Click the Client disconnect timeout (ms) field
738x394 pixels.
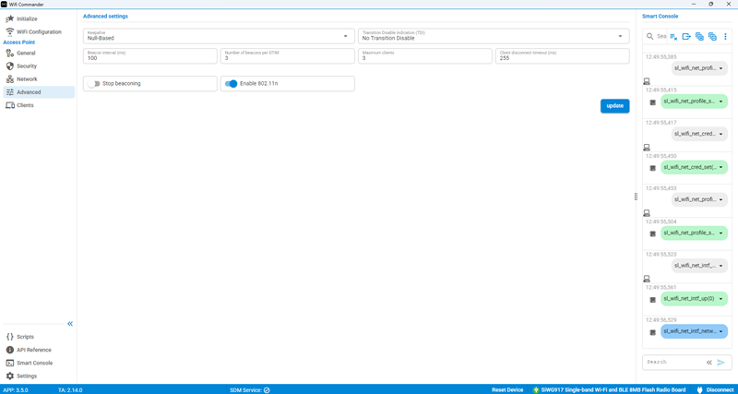(x=563, y=56)
